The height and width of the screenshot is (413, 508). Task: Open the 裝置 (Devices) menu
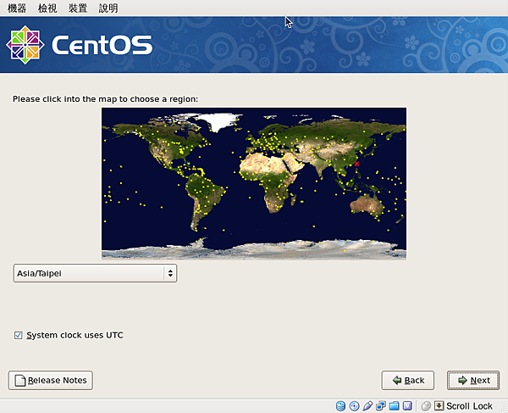78,8
